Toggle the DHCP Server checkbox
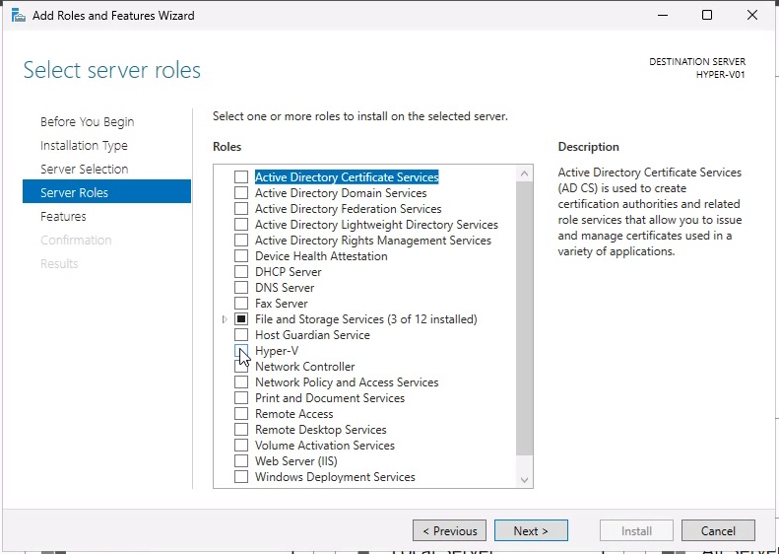Screen dimensions: 779x554 click(x=241, y=272)
